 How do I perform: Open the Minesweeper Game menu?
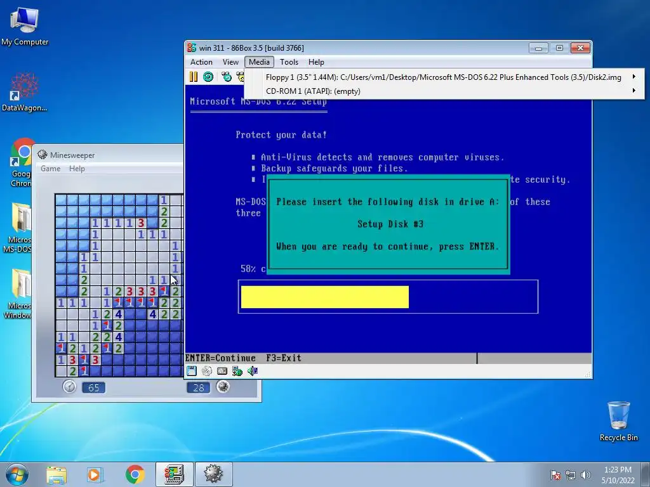coord(51,169)
